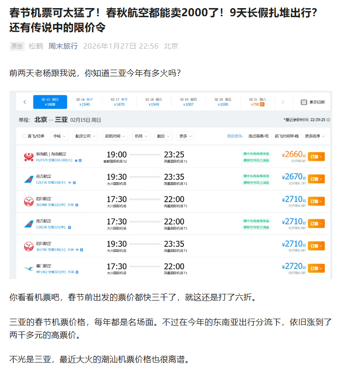348x374 pixels.
Task: Click 订票 button for the ¥2720 flight
Action: pos(317,268)
